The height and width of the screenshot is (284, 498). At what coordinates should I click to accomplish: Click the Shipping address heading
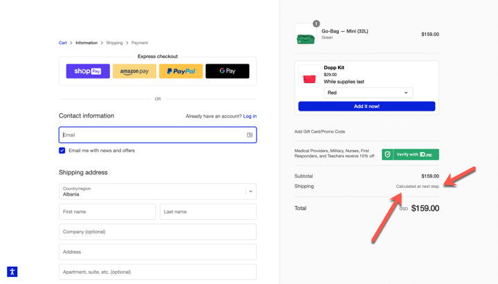83,172
